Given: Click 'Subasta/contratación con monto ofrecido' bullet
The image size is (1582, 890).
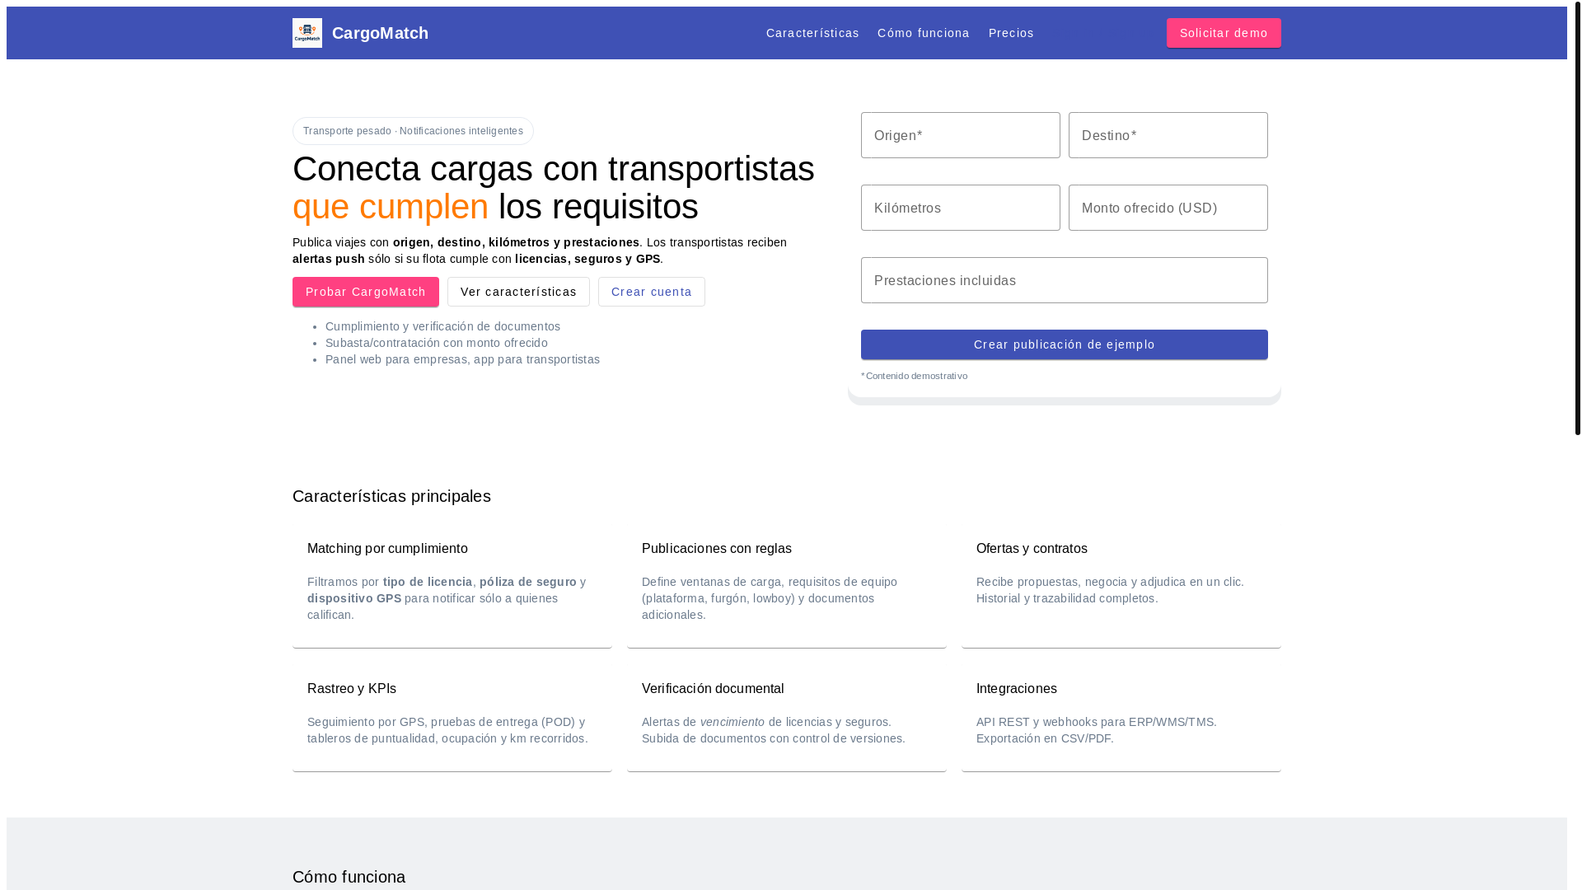Looking at the screenshot, I should (437, 343).
